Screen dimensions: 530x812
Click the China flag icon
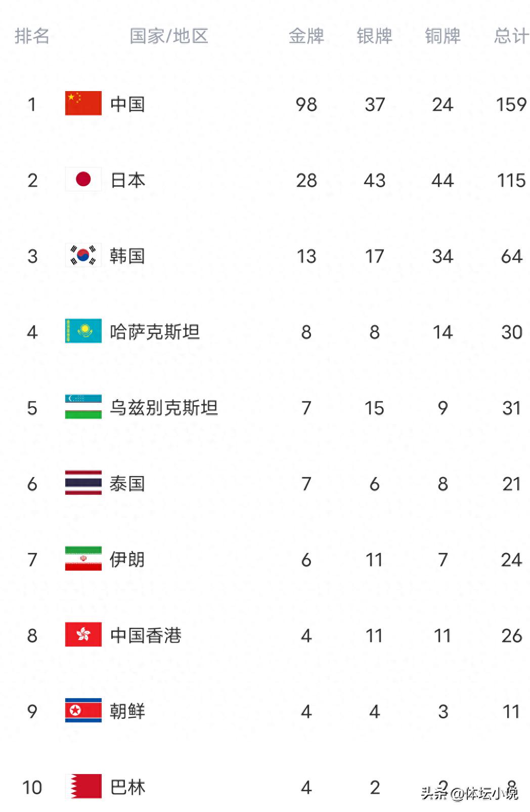(x=83, y=103)
